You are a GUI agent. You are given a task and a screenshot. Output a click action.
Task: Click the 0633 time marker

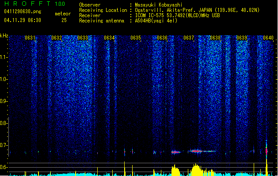(x=83, y=38)
